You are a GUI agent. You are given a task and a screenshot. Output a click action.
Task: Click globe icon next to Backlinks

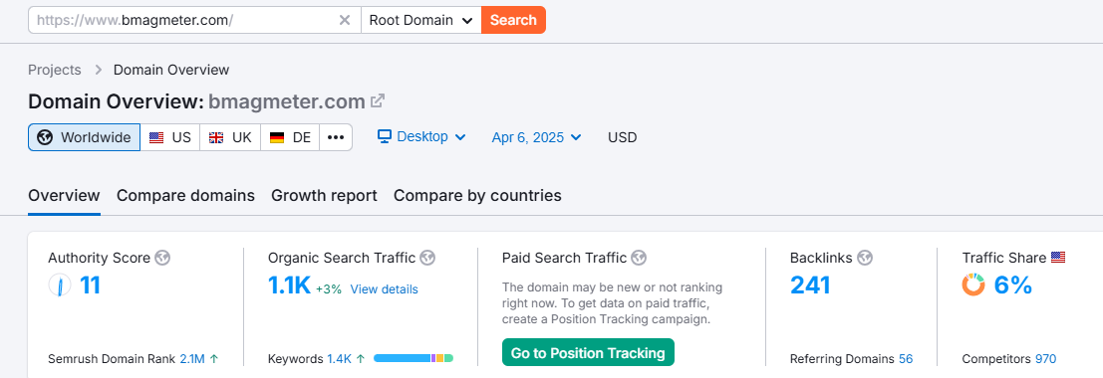[x=865, y=258]
